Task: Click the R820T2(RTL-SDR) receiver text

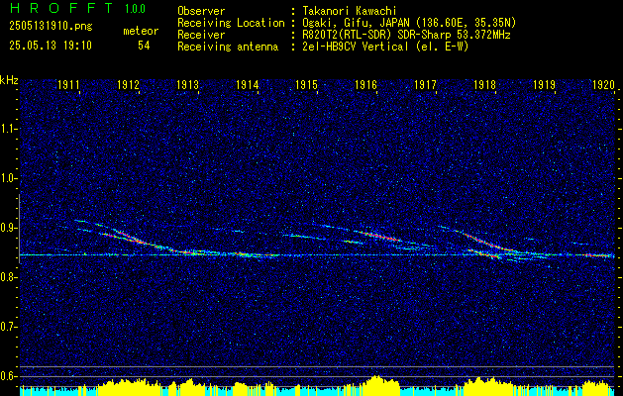Action: click(x=406, y=35)
